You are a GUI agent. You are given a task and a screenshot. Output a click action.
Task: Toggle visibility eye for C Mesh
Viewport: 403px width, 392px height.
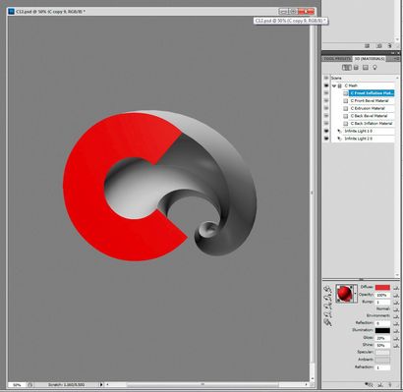click(326, 85)
